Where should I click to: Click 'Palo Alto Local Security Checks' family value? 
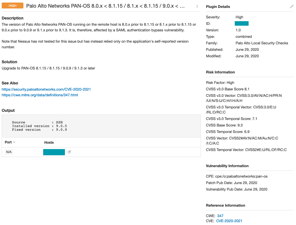pyautogui.click(x=262, y=43)
